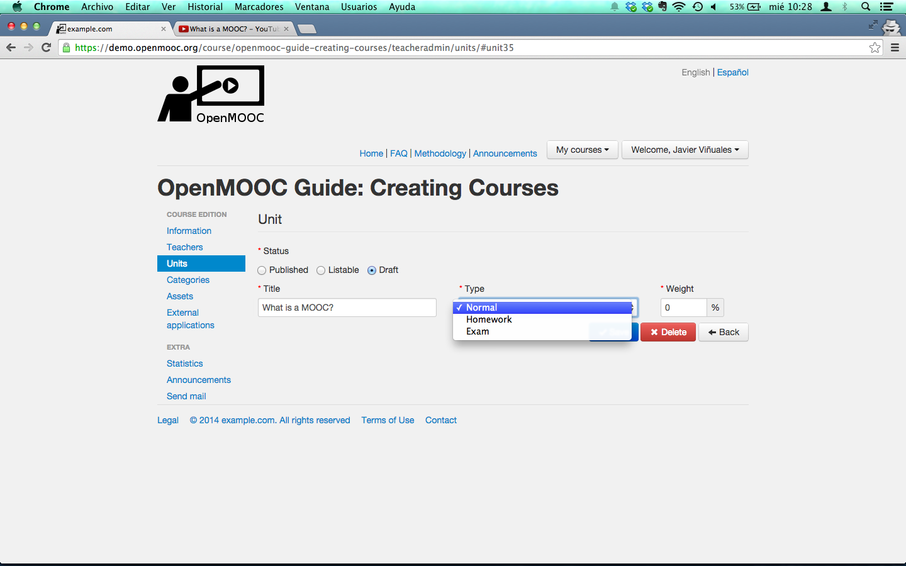
Task: Switch language to Español
Action: tap(733, 72)
